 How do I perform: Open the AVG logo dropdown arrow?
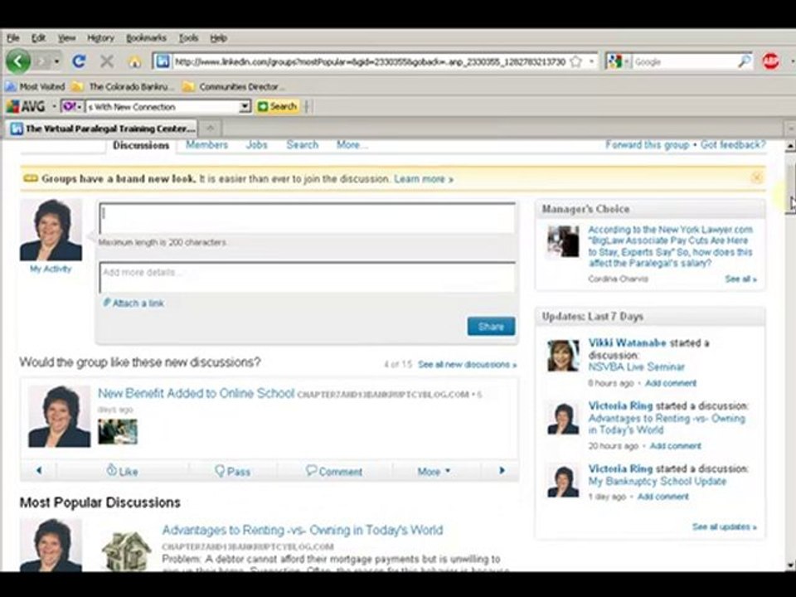(x=54, y=107)
